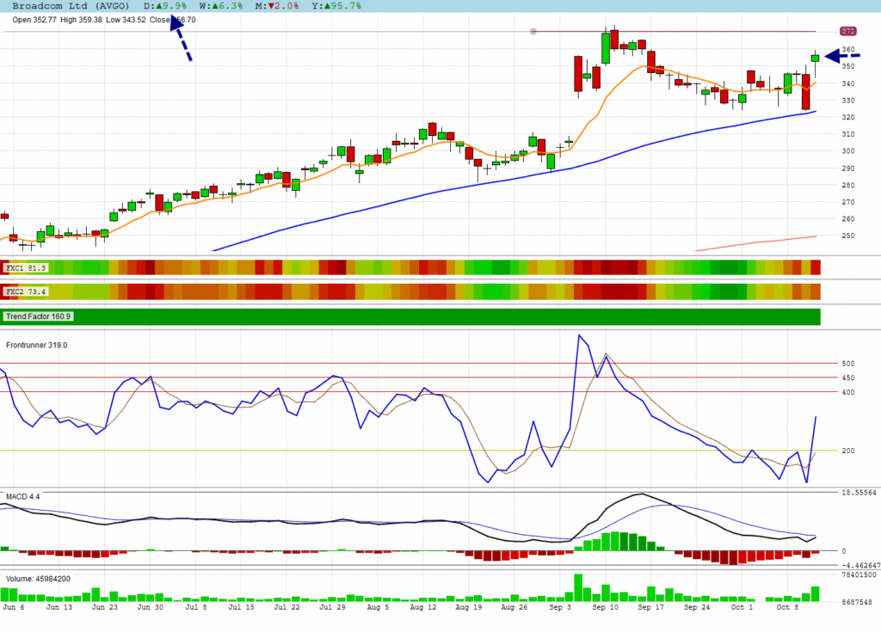881x632 pixels.
Task: Select the FXC2 73.4 indicator label
Action: [27, 292]
